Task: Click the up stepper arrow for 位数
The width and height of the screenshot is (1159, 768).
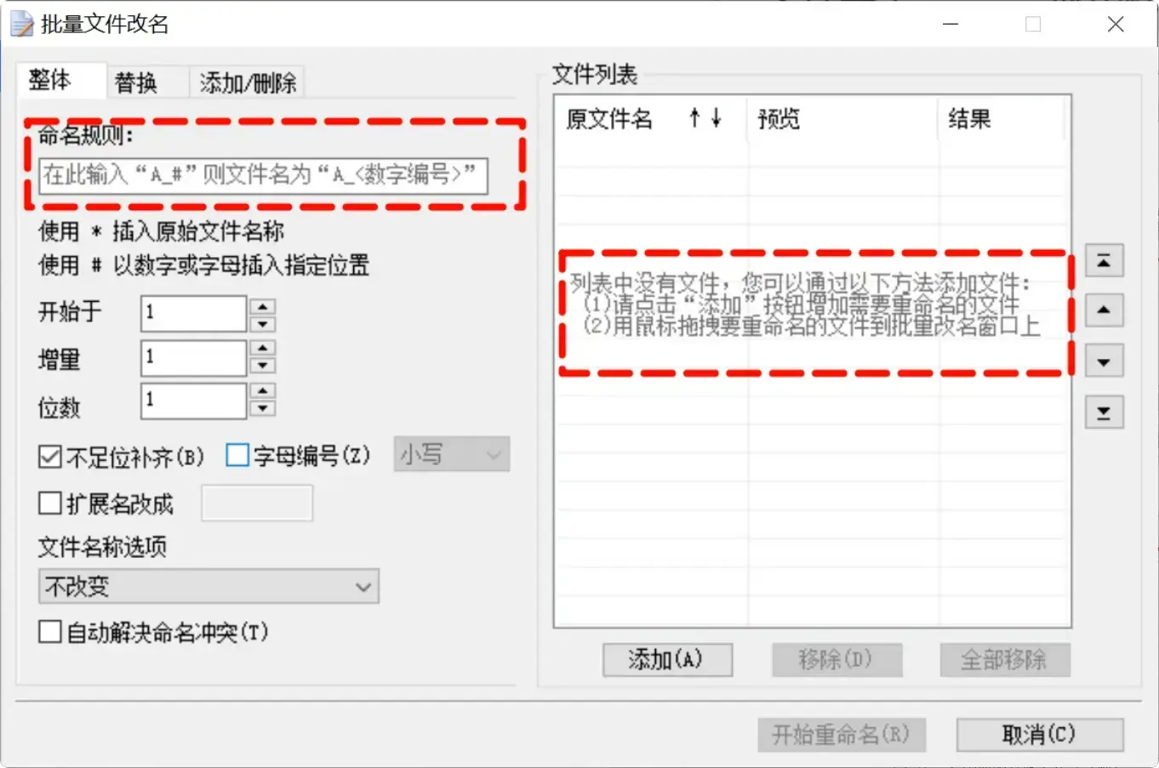Action: tap(261, 392)
